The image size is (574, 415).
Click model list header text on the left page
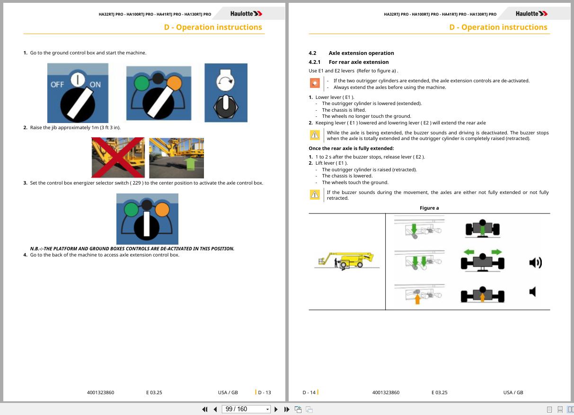(155, 14)
